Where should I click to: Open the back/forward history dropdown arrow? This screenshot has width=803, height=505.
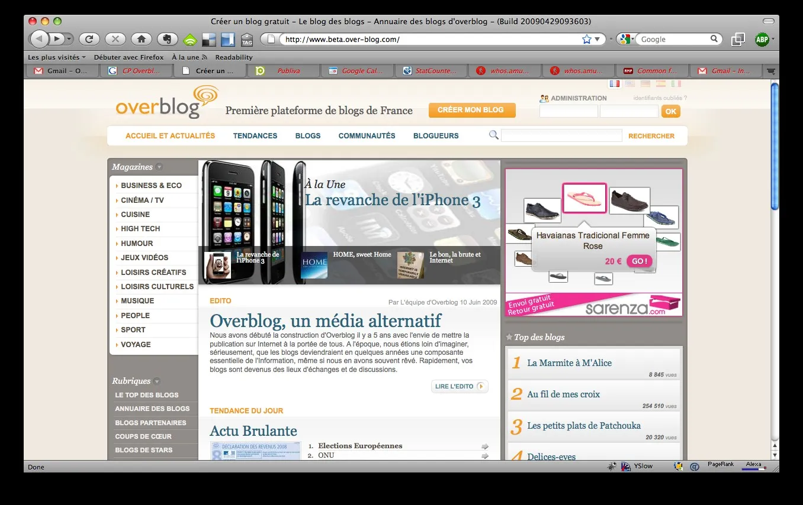click(69, 40)
